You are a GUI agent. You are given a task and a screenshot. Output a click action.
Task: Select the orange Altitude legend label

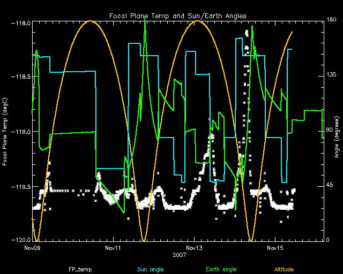(286, 269)
